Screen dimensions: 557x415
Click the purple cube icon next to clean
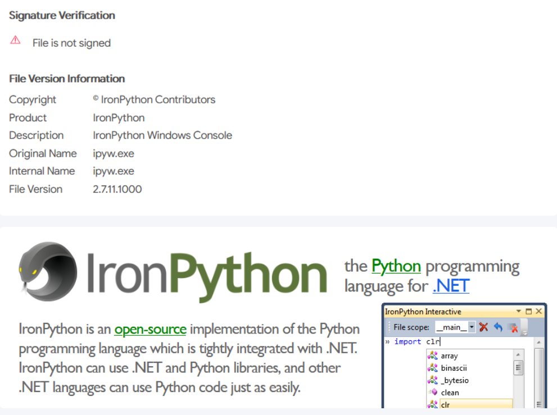point(433,393)
